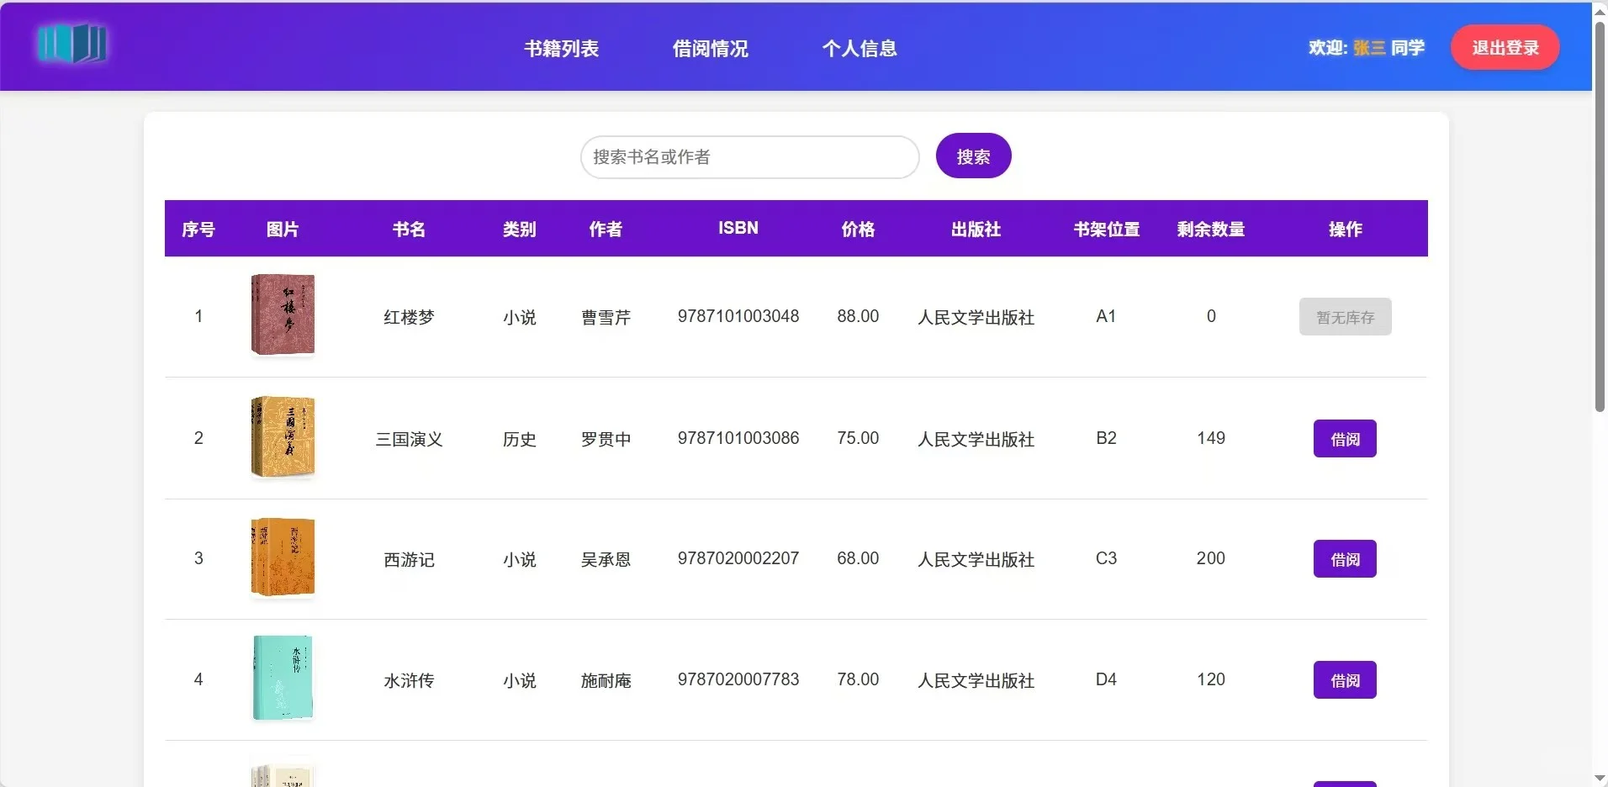This screenshot has height=787, width=1608.
Task: Switch to the 借阅情况 page
Action: tap(709, 48)
